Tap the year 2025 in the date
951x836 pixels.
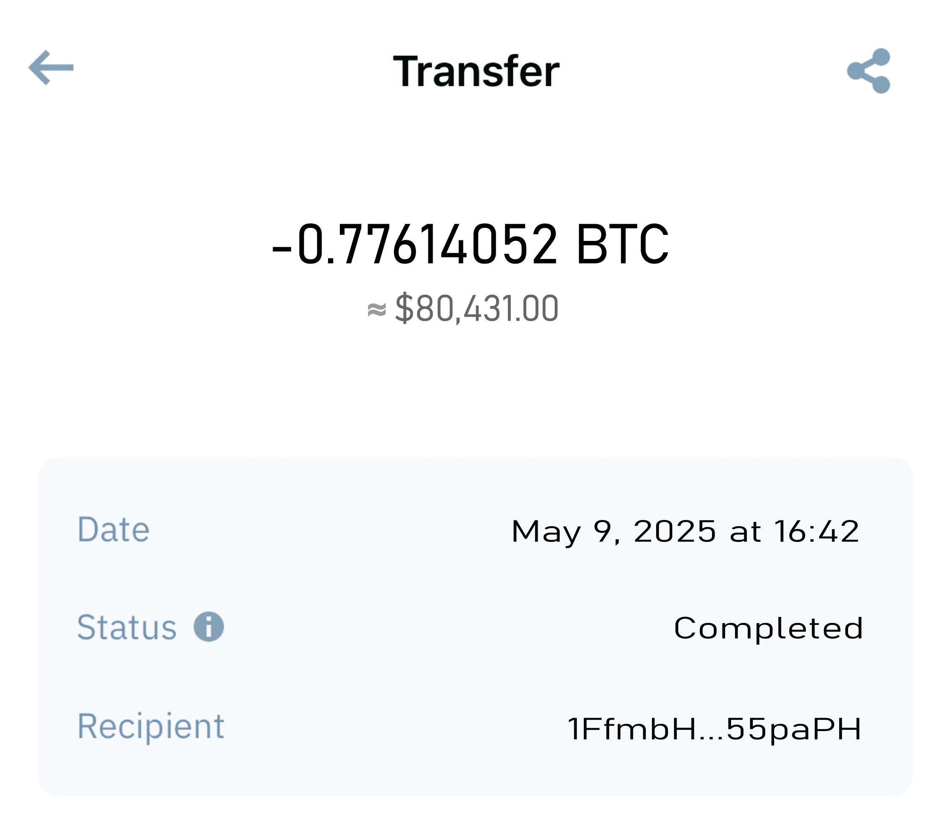[x=675, y=531]
